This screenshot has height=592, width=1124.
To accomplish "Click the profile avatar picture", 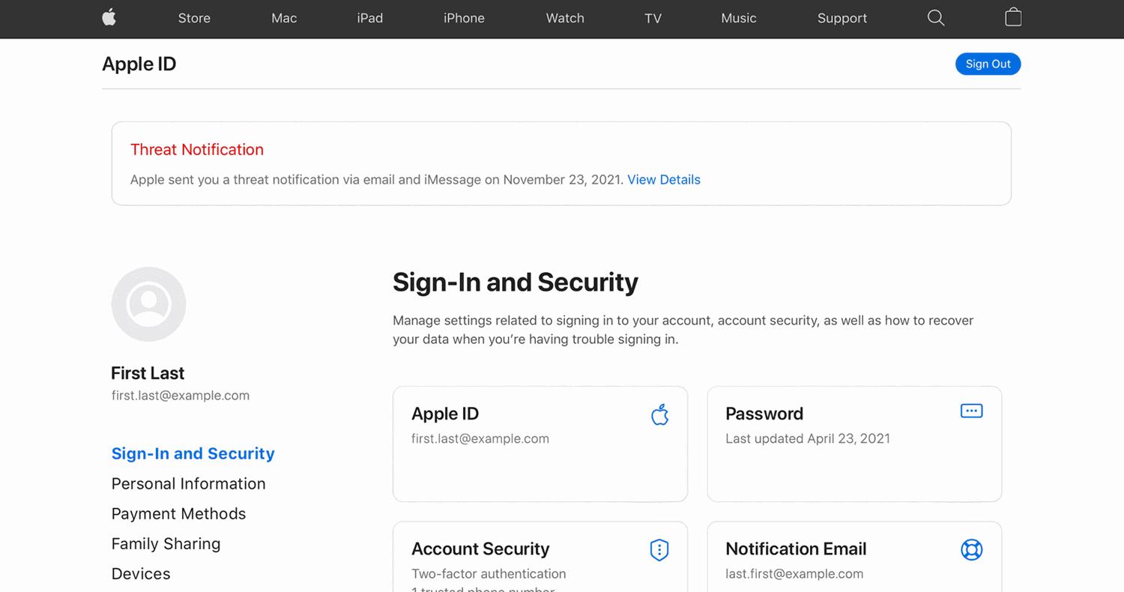I will pos(148,304).
